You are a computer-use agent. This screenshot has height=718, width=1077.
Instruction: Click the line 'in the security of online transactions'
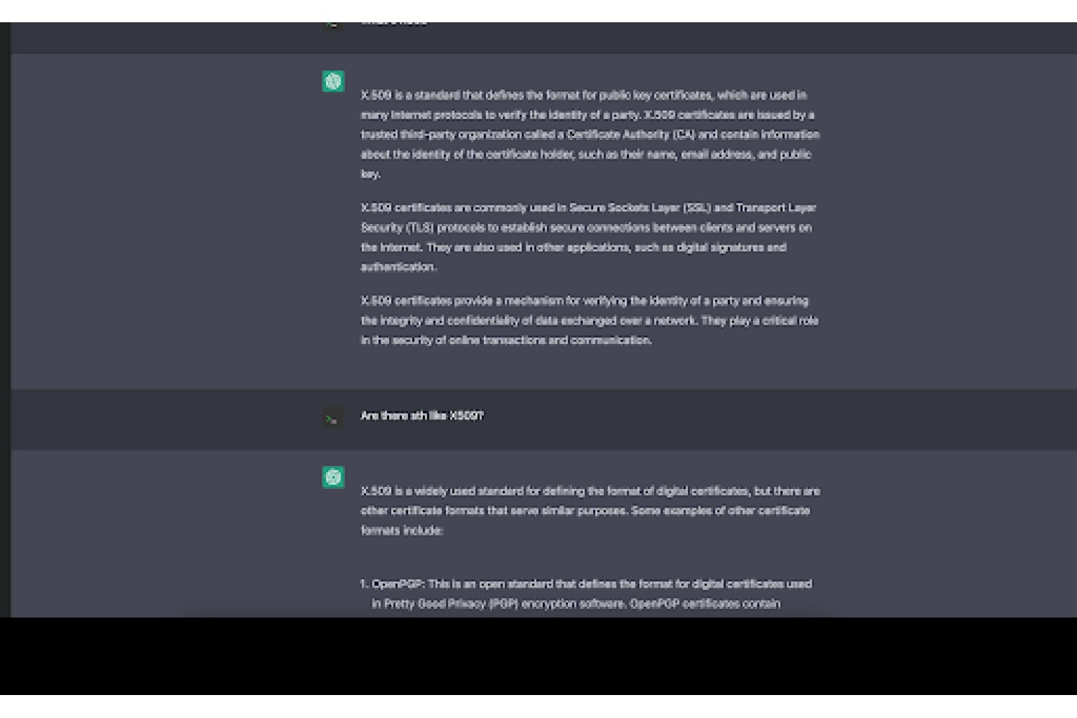[x=506, y=340]
